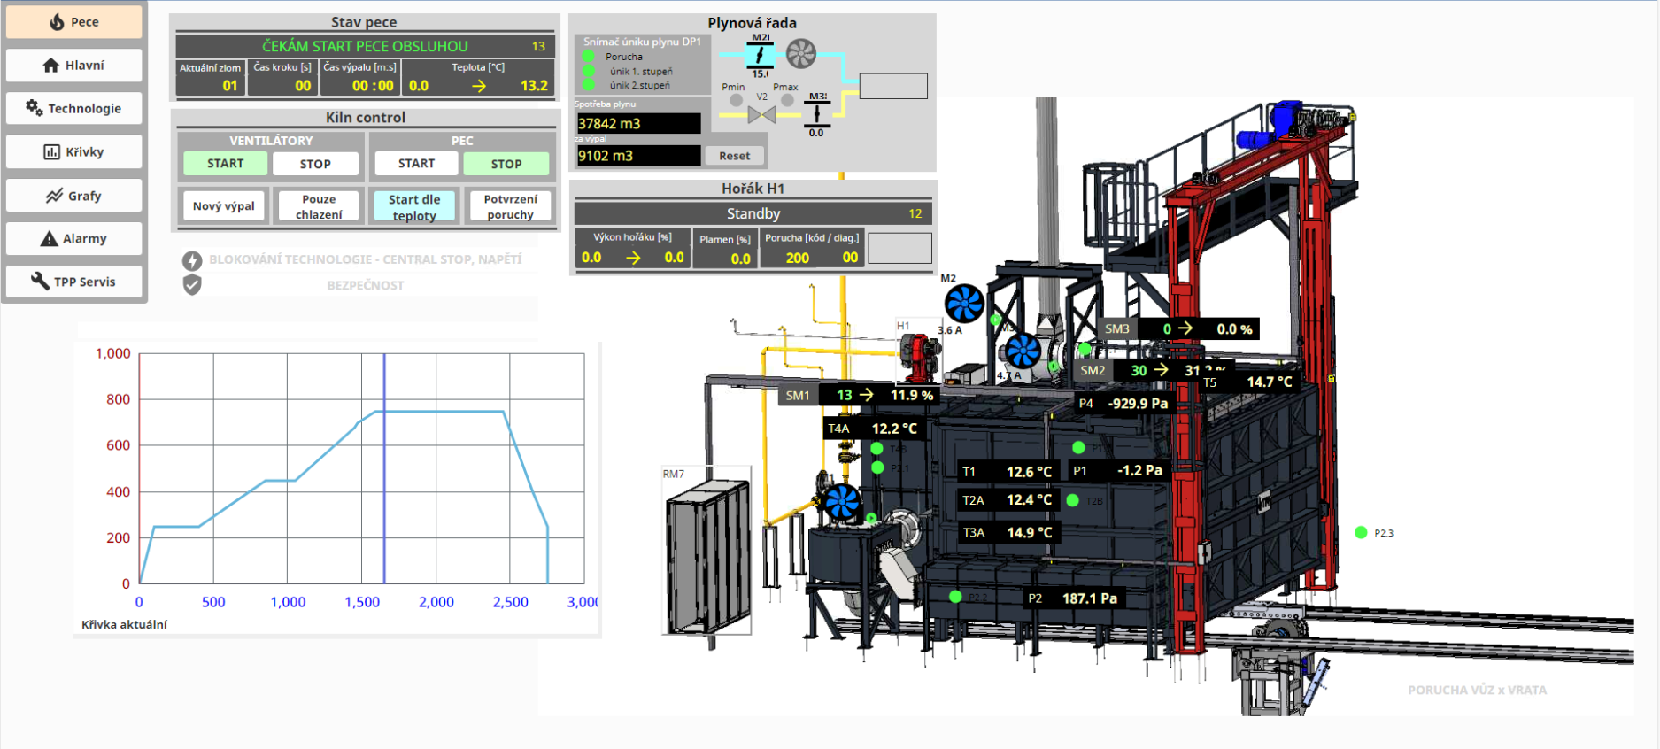Screen dimensions: 1660x749
Task: Open the Pece page with flame icon
Action: point(73,22)
